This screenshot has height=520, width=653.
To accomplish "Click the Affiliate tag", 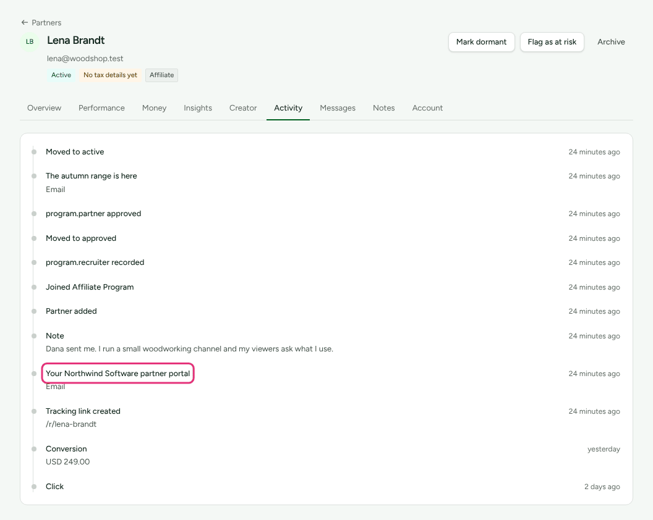I will click(161, 75).
